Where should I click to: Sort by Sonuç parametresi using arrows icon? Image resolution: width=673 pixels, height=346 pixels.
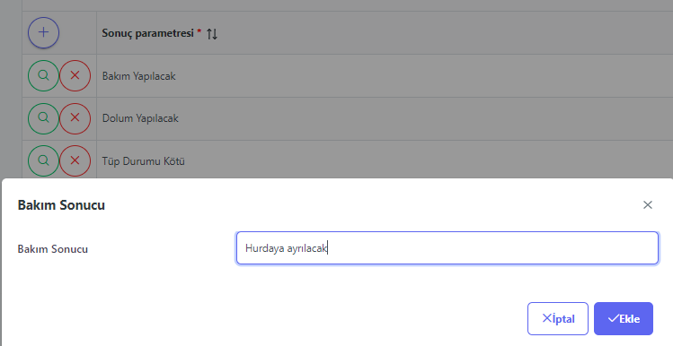212,34
